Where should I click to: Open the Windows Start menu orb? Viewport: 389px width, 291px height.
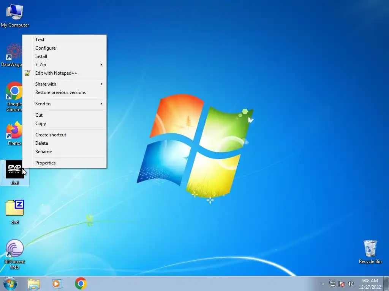click(x=10, y=283)
